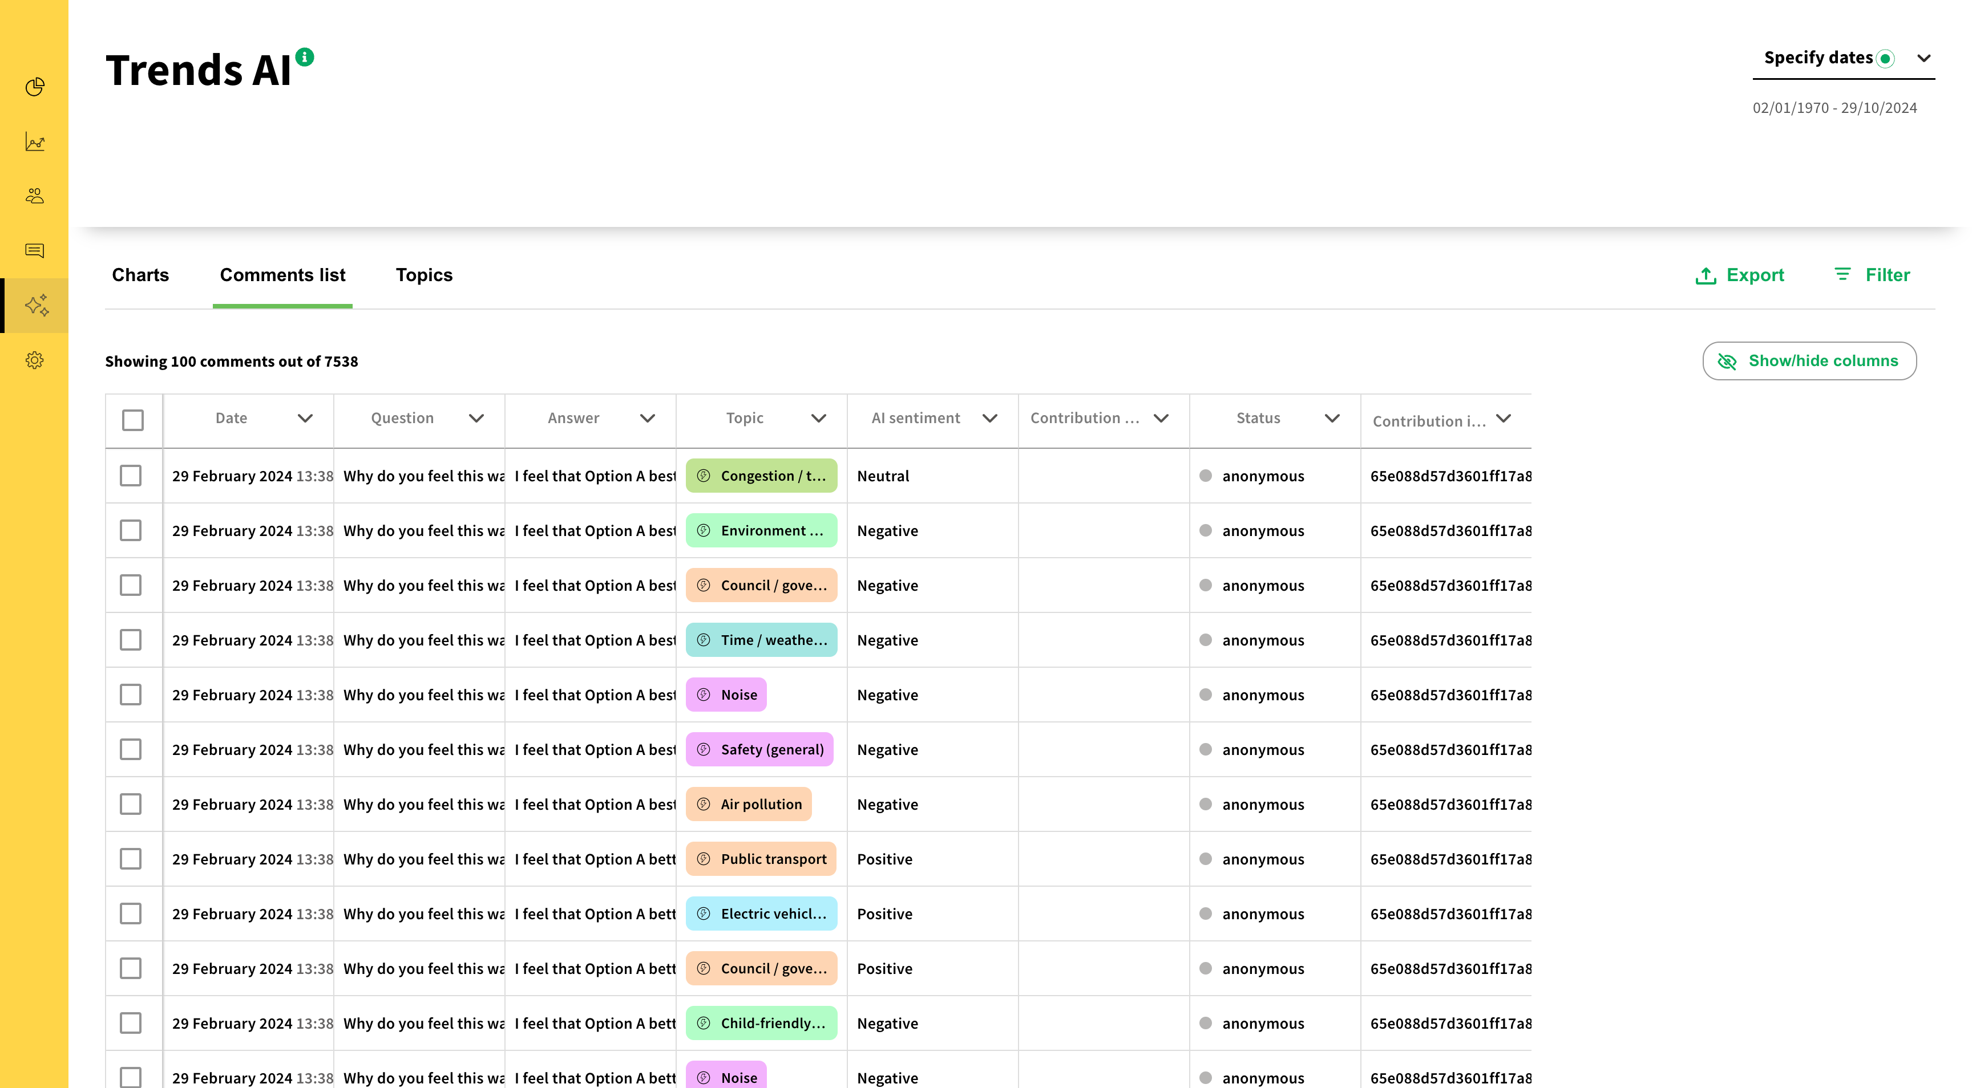Open the AI sentiment column dropdown chevron
The image size is (1972, 1088).
tap(989, 418)
